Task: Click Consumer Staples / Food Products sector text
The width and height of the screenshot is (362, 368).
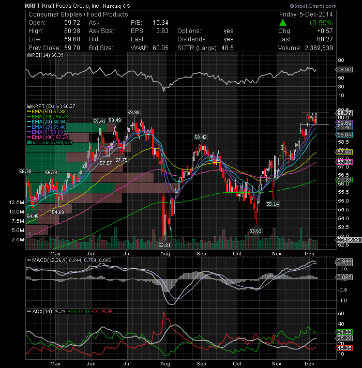Action: click(x=78, y=14)
